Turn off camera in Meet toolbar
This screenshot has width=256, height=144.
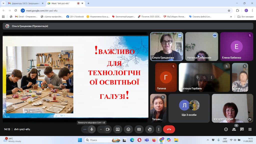108,129
